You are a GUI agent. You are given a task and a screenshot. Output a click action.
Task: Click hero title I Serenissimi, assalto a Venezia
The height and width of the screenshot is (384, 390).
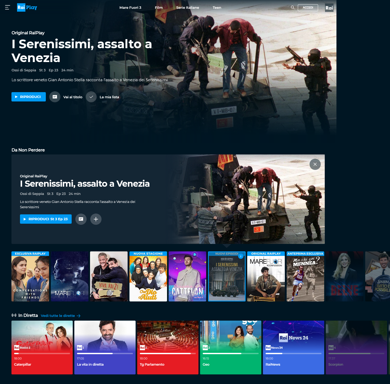click(82, 51)
